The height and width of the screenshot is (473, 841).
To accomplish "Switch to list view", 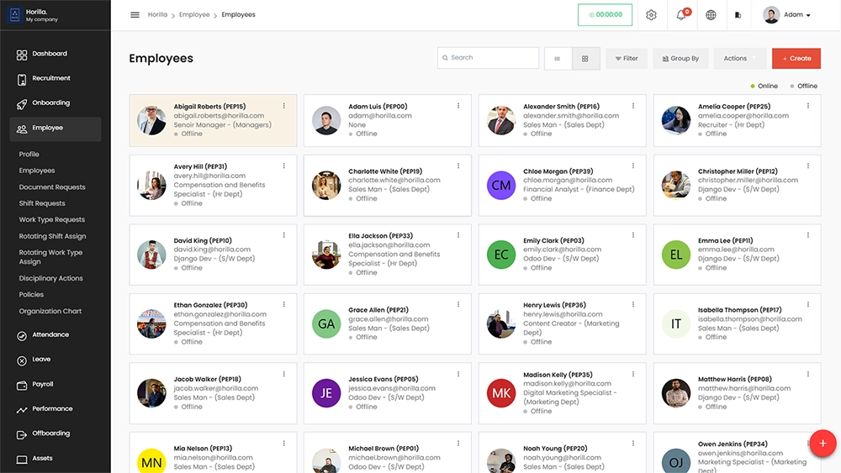I will pyautogui.click(x=558, y=58).
